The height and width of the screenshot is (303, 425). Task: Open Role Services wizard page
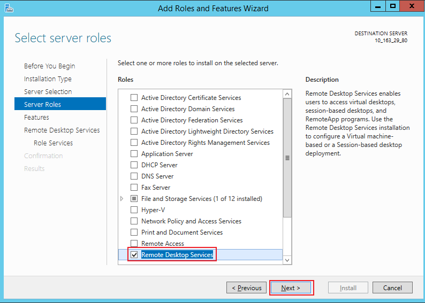[53, 143]
